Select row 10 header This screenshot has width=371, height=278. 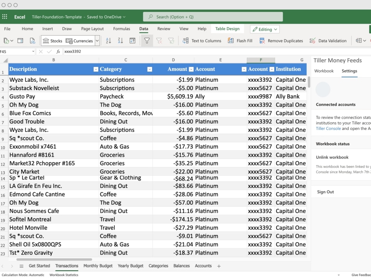coord(3,148)
